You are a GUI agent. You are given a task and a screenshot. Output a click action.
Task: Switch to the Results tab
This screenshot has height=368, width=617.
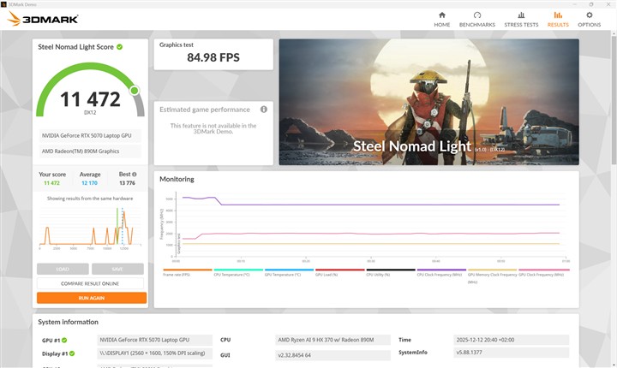558,19
